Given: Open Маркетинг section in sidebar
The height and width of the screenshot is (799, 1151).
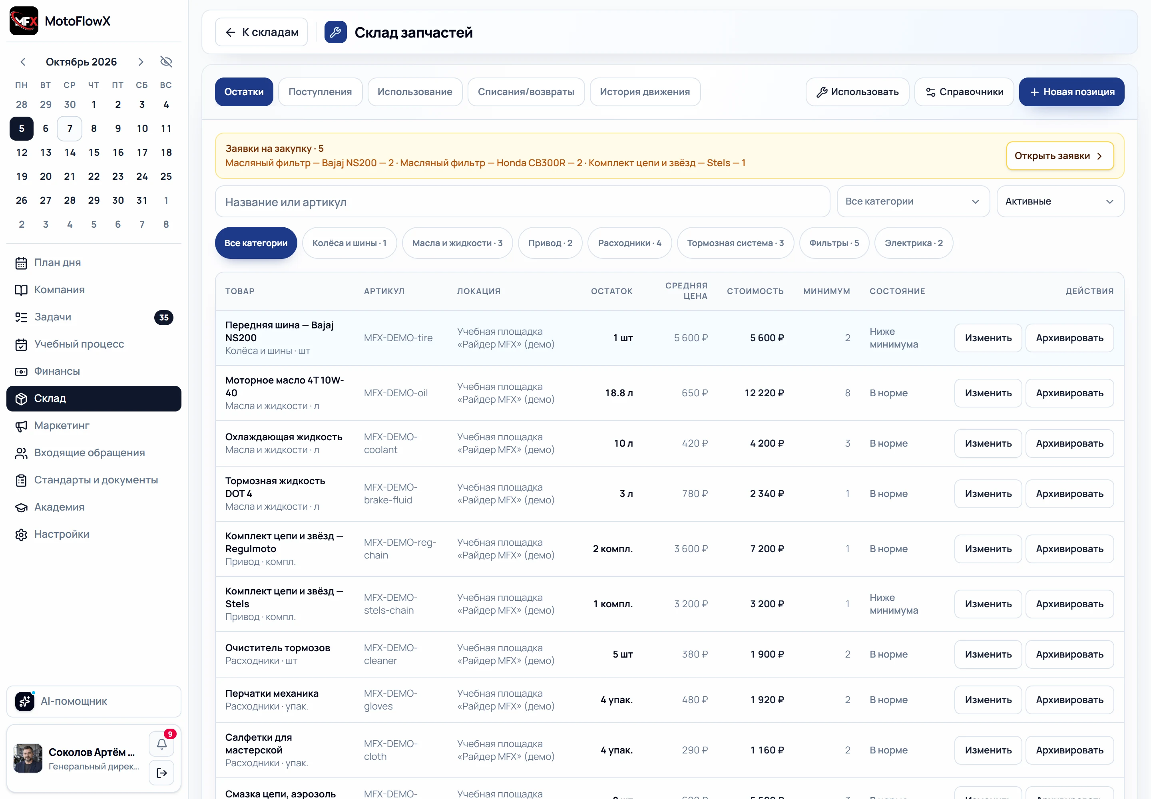Looking at the screenshot, I should (94, 425).
